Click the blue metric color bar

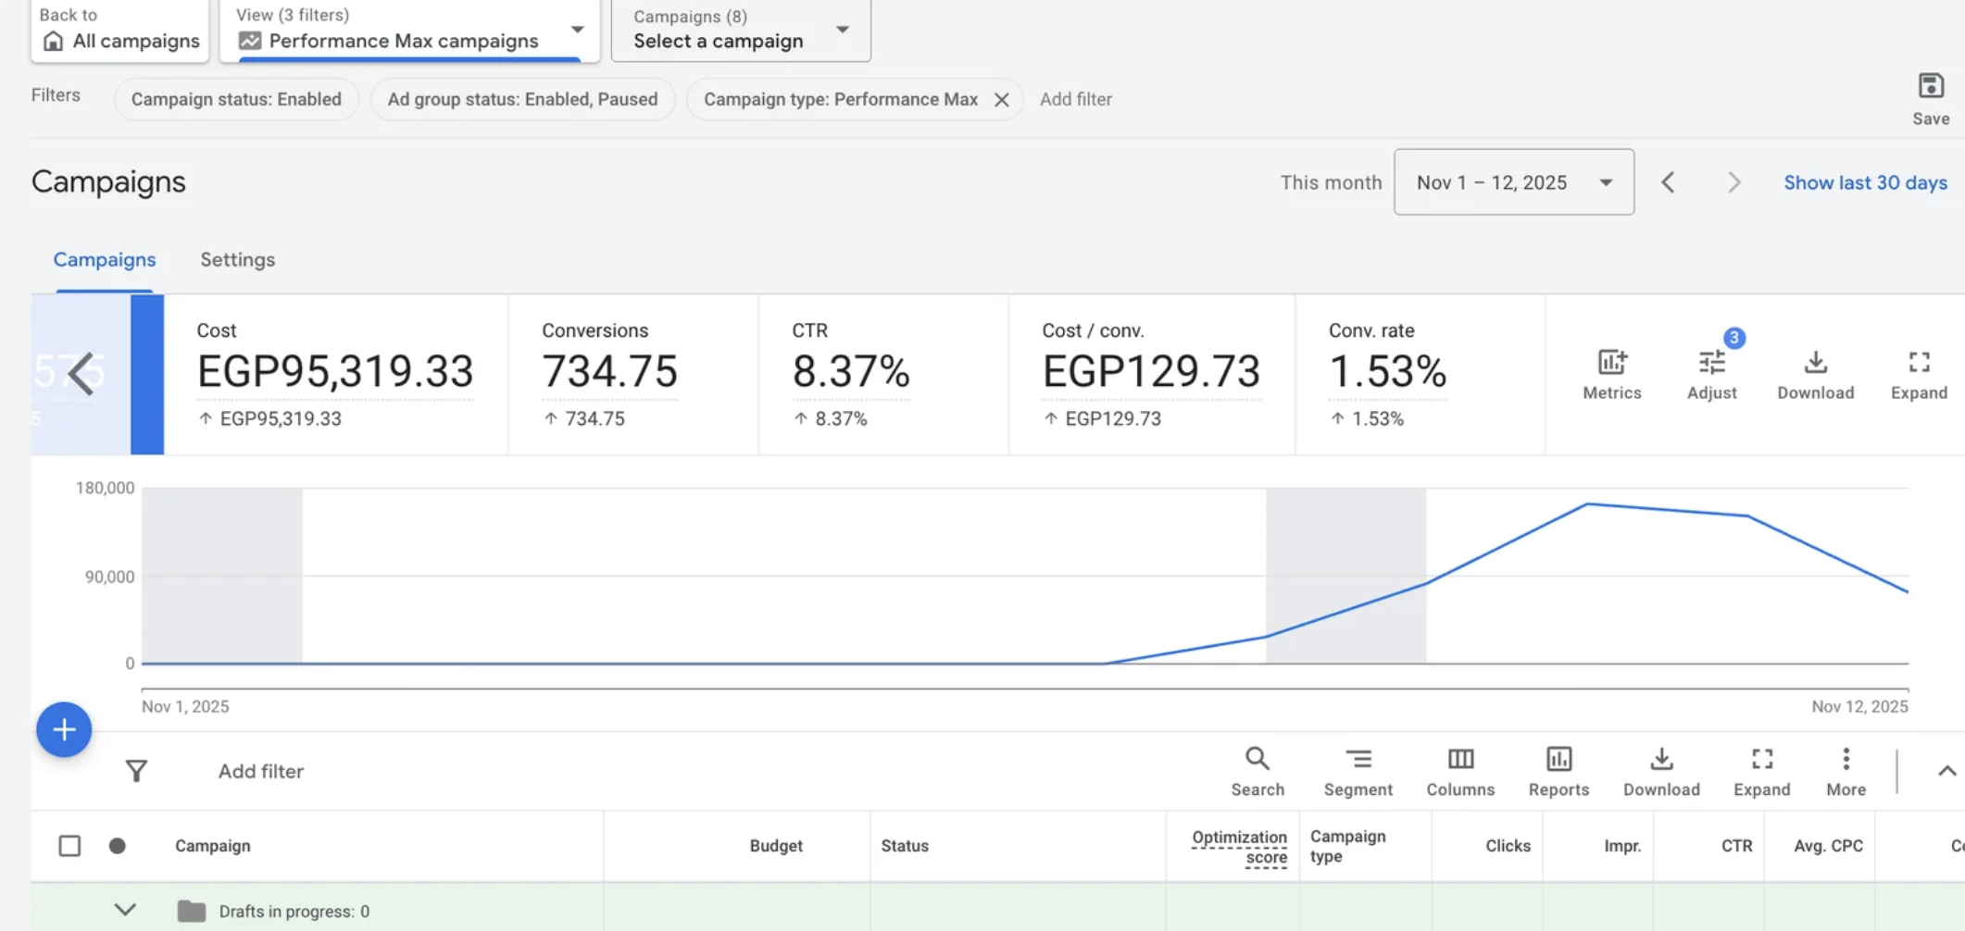[x=146, y=374]
